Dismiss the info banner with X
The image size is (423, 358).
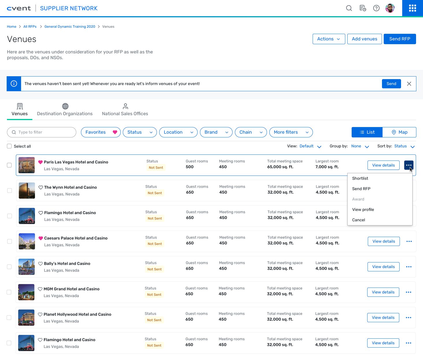[409, 84]
